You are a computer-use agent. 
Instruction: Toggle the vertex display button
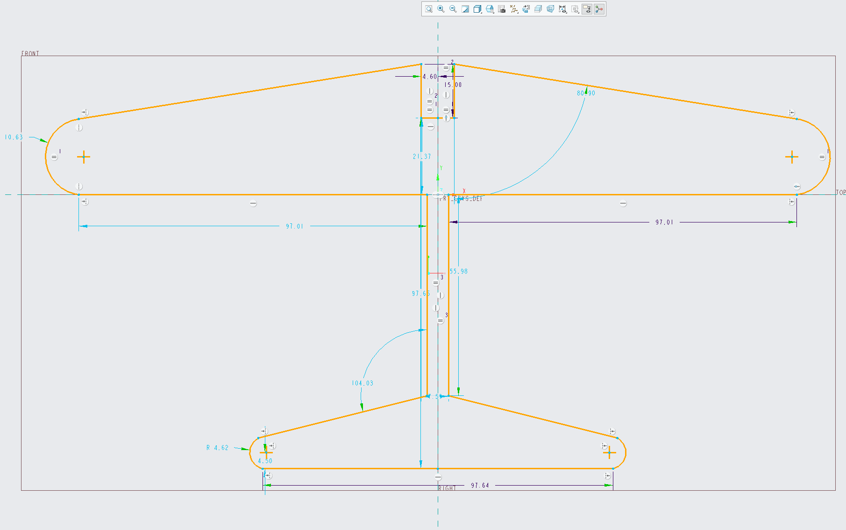click(599, 9)
